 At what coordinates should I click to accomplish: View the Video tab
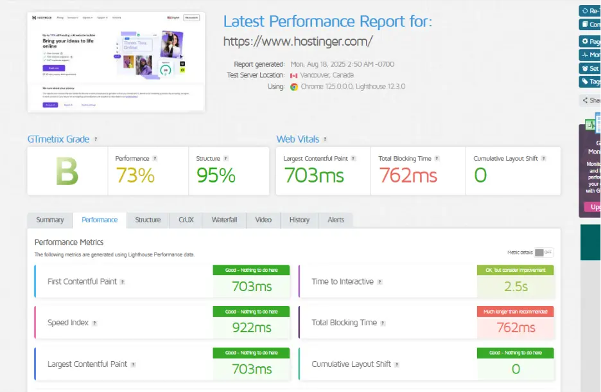pyautogui.click(x=263, y=220)
